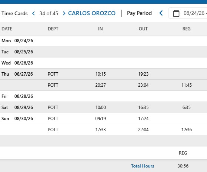This screenshot has height=172, width=207.
Task: Edit Thursday 23:04 clock-out time
Action: (x=143, y=85)
